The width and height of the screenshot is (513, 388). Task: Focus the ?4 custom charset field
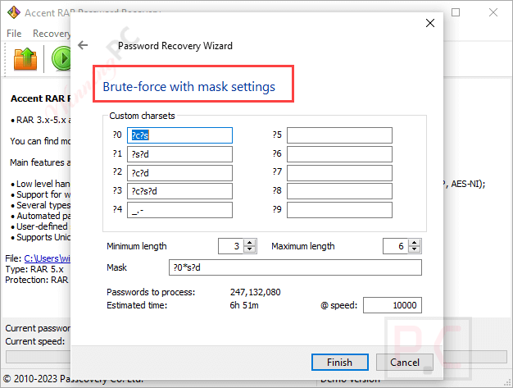(179, 210)
